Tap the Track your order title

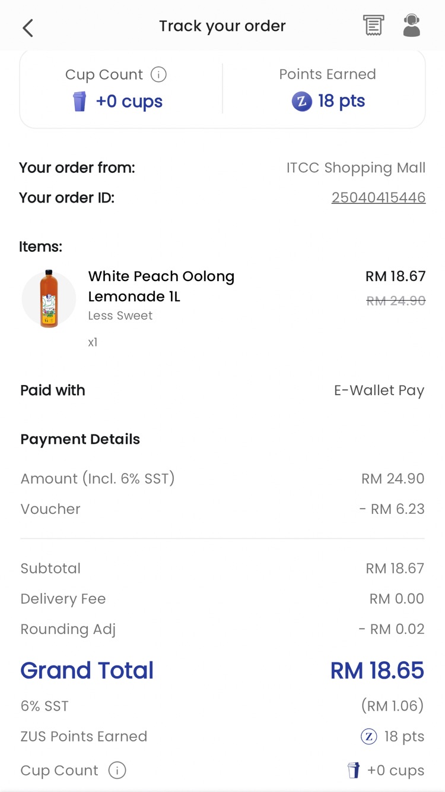tap(222, 26)
